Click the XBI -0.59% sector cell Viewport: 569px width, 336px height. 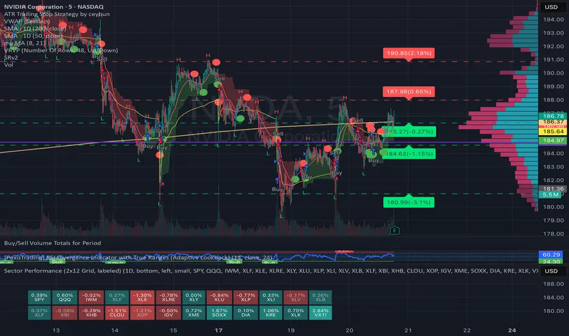click(x=65, y=313)
